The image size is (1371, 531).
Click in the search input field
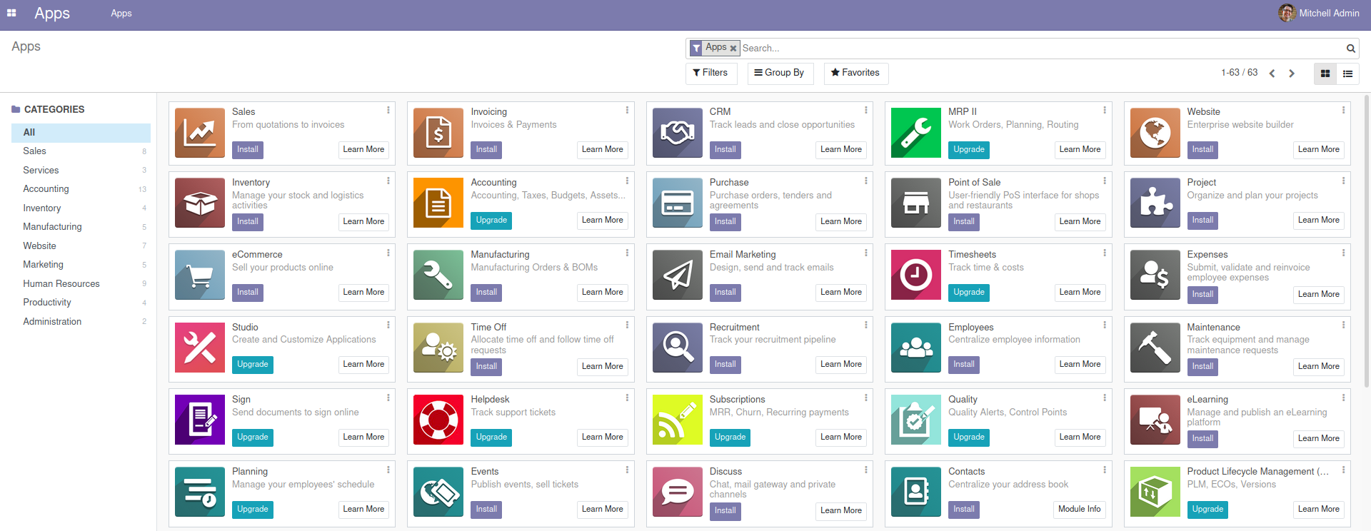[1035, 49]
